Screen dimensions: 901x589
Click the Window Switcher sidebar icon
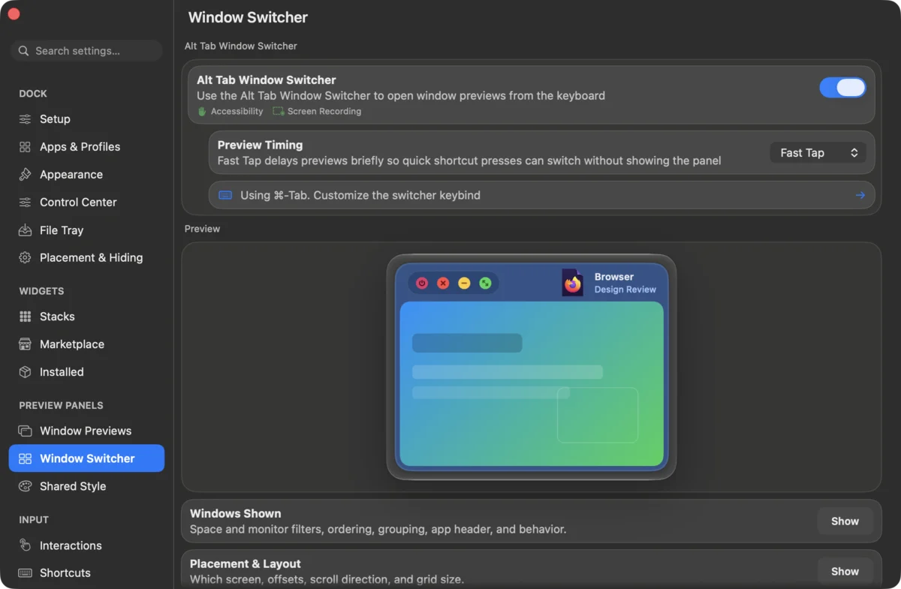tap(25, 458)
